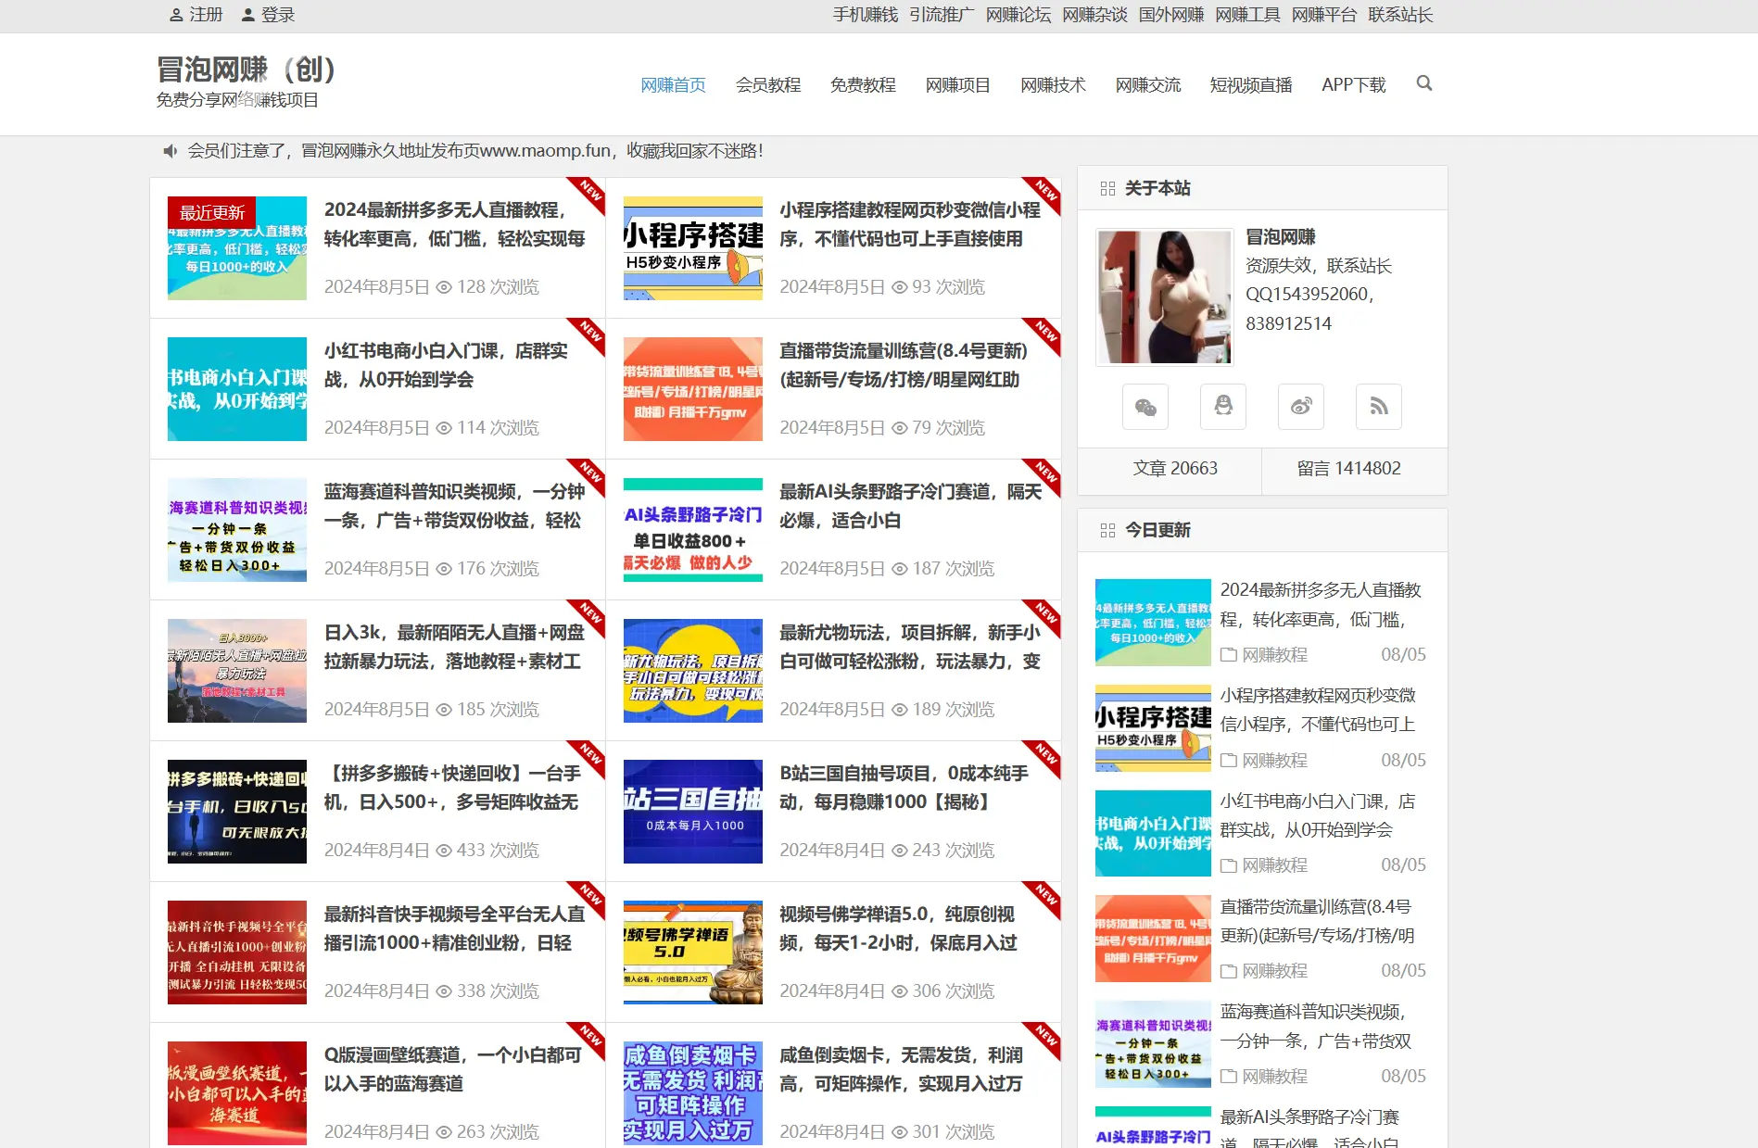1758x1148 pixels.
Task: Click 冒泡网赚 name in About panel
Action: (1281, 237)
